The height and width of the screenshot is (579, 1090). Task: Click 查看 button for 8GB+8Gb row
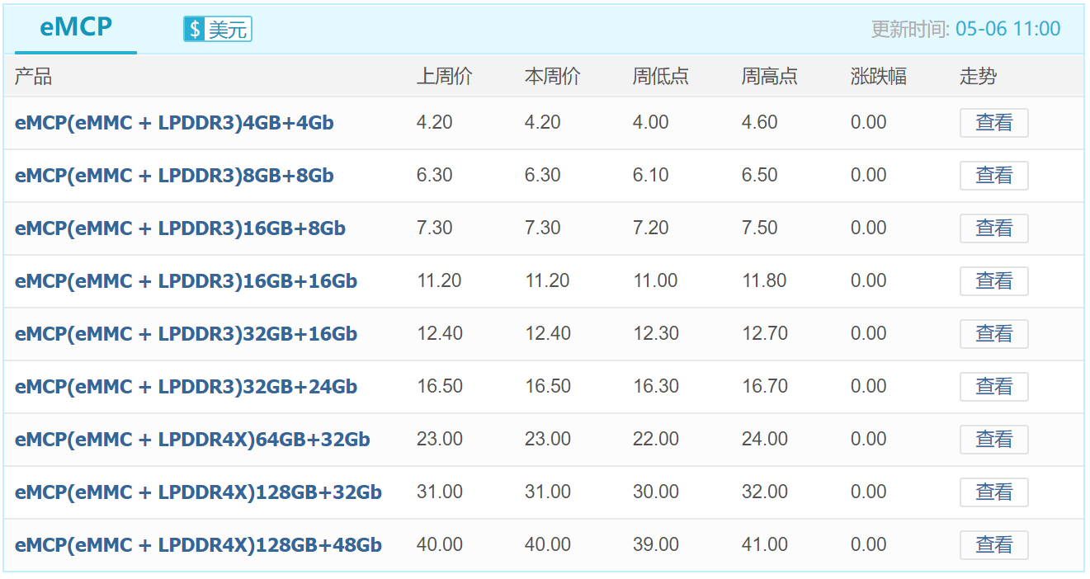(993, 176)
